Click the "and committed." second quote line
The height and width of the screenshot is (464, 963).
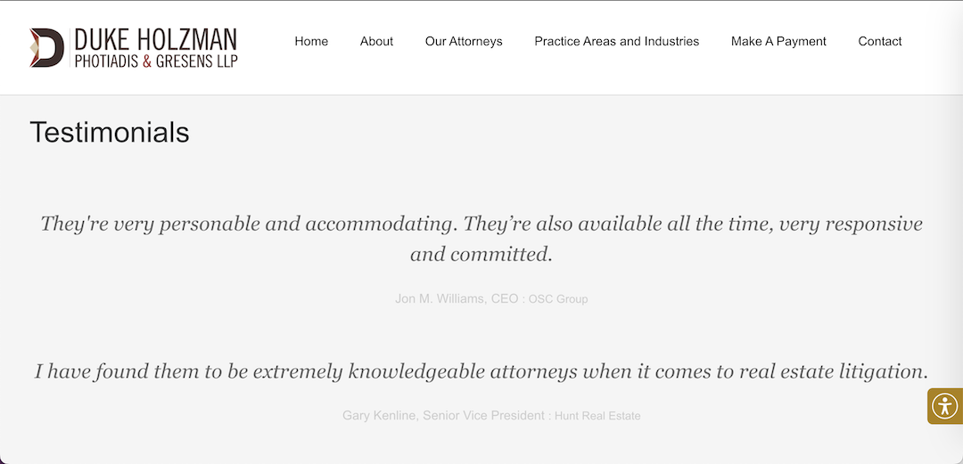point(481,254)
